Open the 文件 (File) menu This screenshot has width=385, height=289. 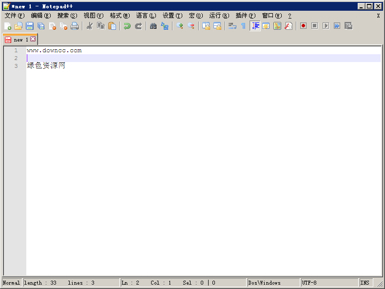click(x=14, y=16)
